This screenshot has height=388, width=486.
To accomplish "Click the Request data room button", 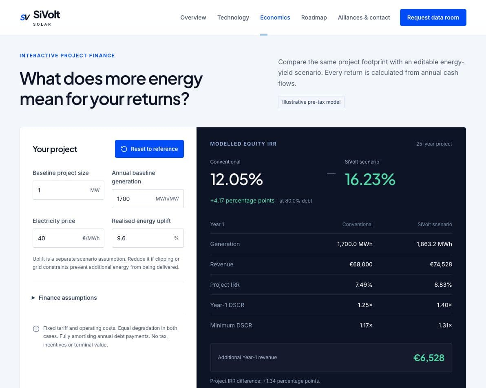I will coord(433,17).
